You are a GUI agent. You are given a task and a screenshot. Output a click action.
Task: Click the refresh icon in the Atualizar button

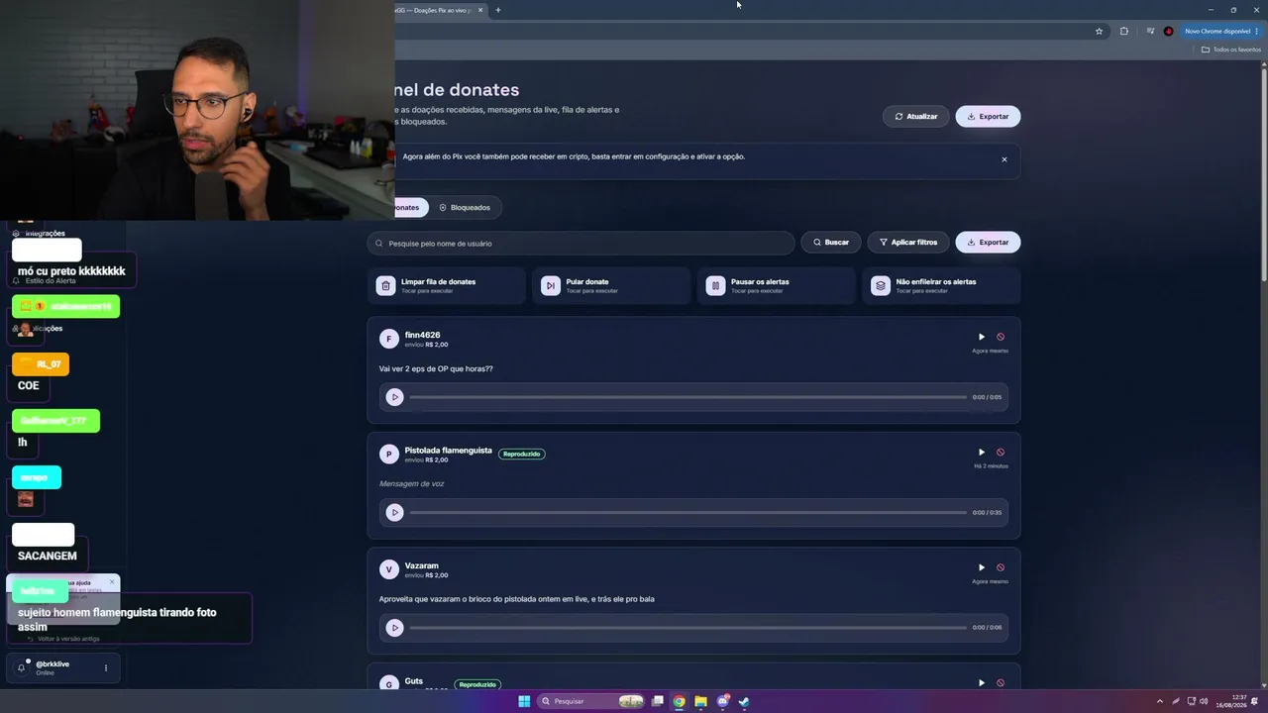898,117
